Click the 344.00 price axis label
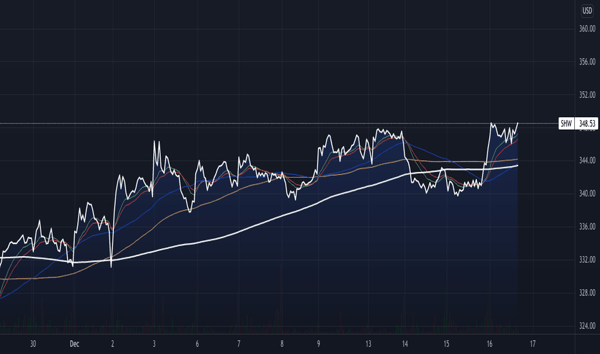Image resolution: width=600 pixels, height=354 pixels. pos(587,161)
